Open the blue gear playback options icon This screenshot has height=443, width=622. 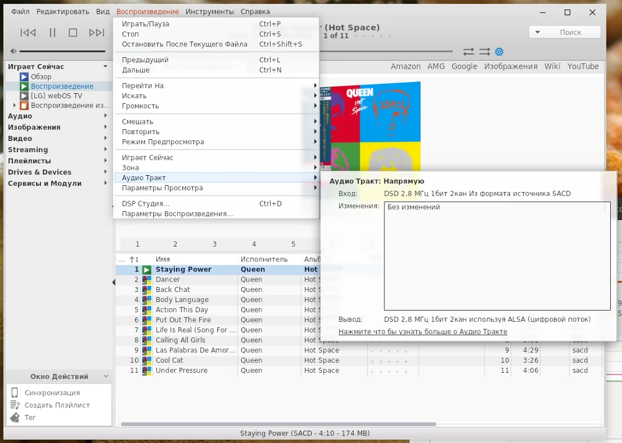tap(499, 52)
